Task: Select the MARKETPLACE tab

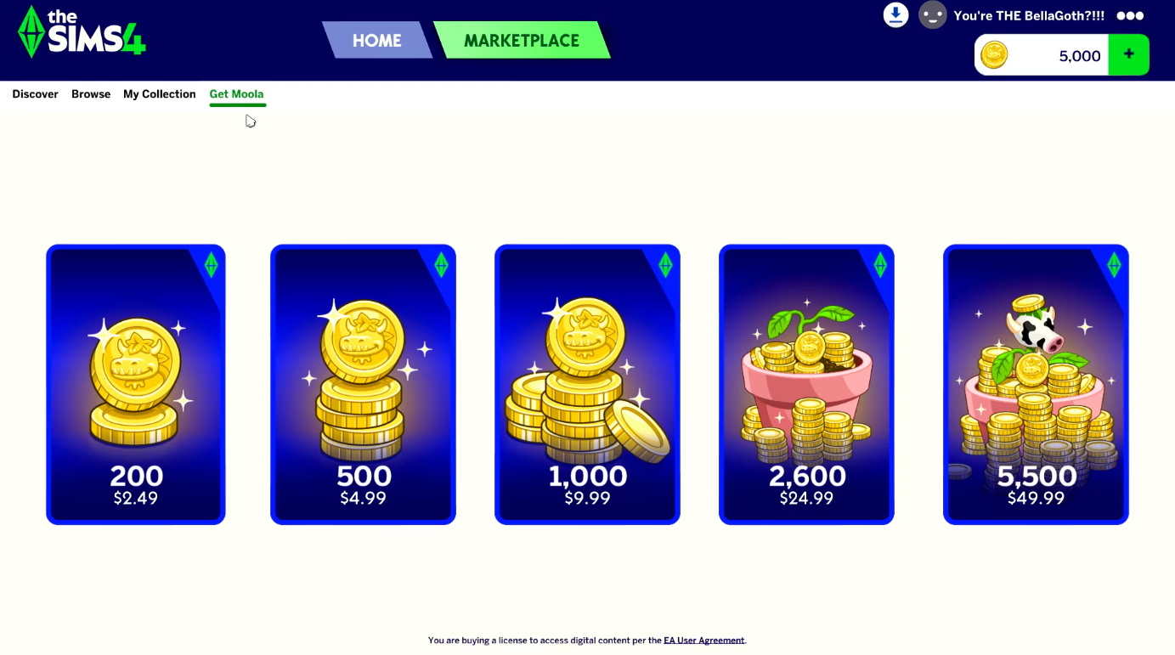Action: (522, 40)
